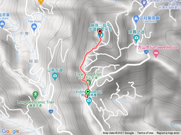Open the Xiding Lookout camera pin
The image size is (181, 135).
coord(89,101)
